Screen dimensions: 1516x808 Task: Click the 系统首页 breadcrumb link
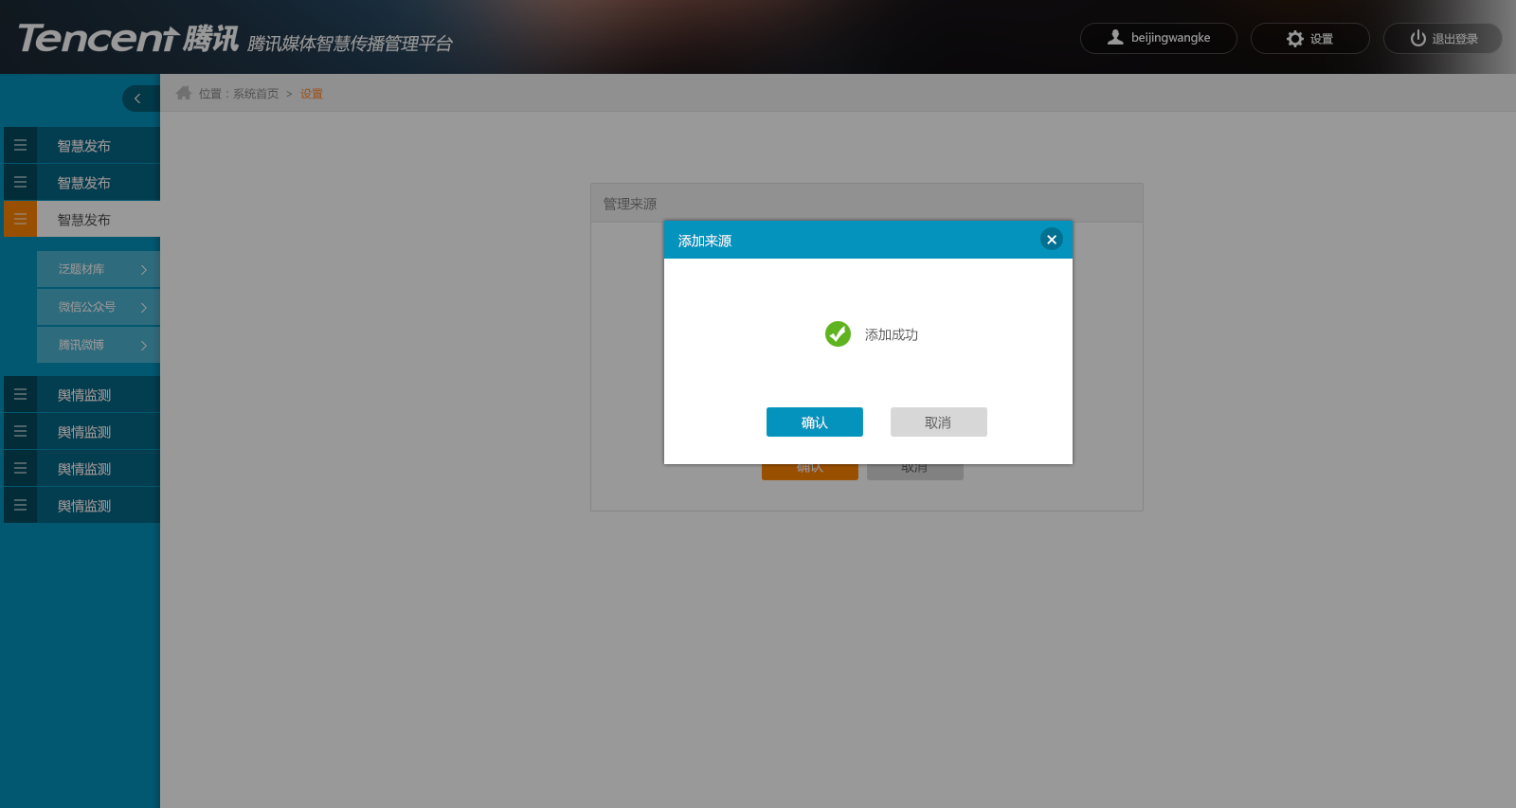[x=256, y=94]
